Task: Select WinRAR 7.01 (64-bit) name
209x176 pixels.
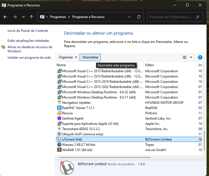Action: coord(77,150)
